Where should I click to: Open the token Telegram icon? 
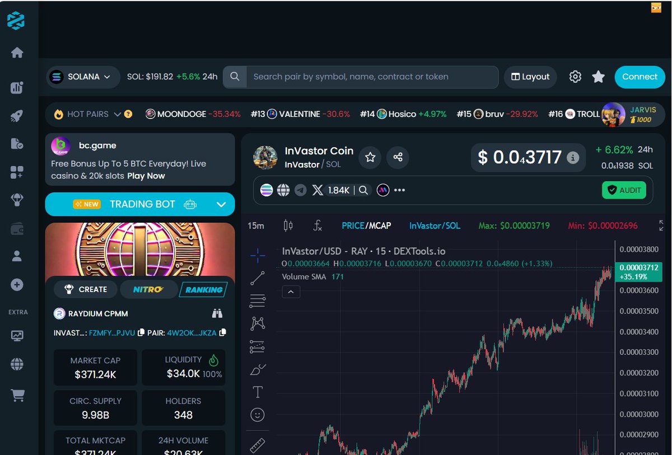click(x=301, y=190)
